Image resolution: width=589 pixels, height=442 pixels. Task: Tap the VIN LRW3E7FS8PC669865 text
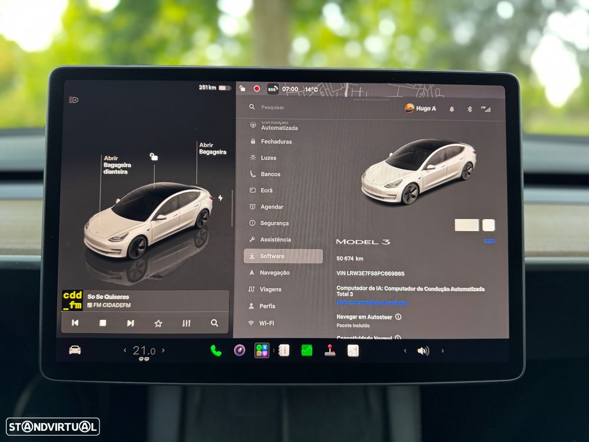pyautogui.click(x=370, y=273)
